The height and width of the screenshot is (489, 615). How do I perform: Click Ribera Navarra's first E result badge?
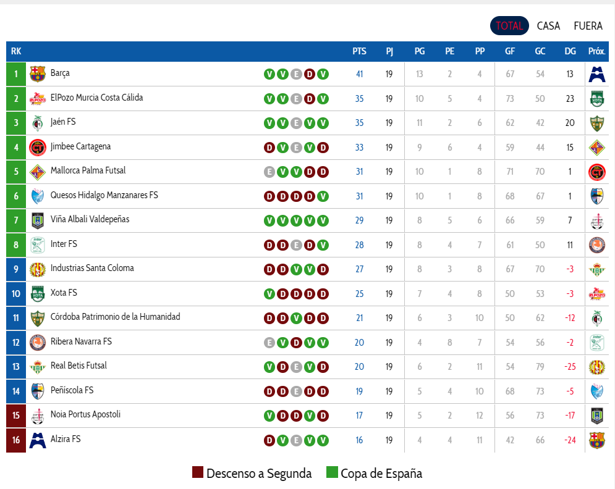(269, 343)
